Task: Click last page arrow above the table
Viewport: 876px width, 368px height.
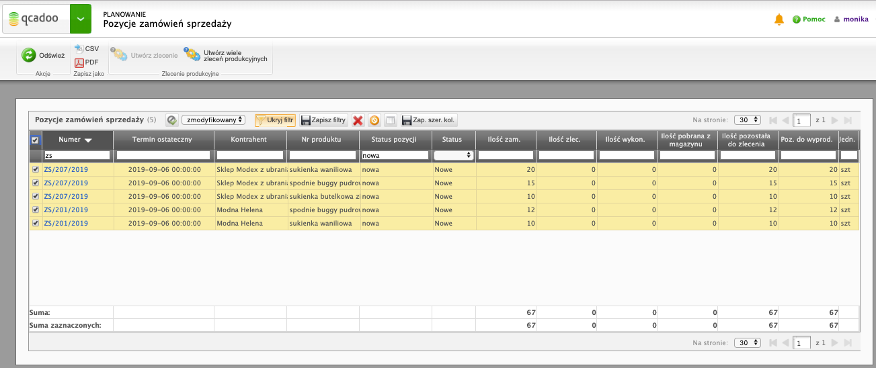Action: (x=848, y=120)
